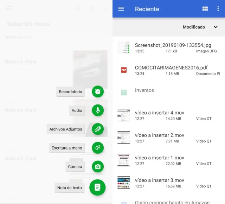Switch to grid view in Reciente
The height and width of the screenshot is (204, 225).
point(205,9)
